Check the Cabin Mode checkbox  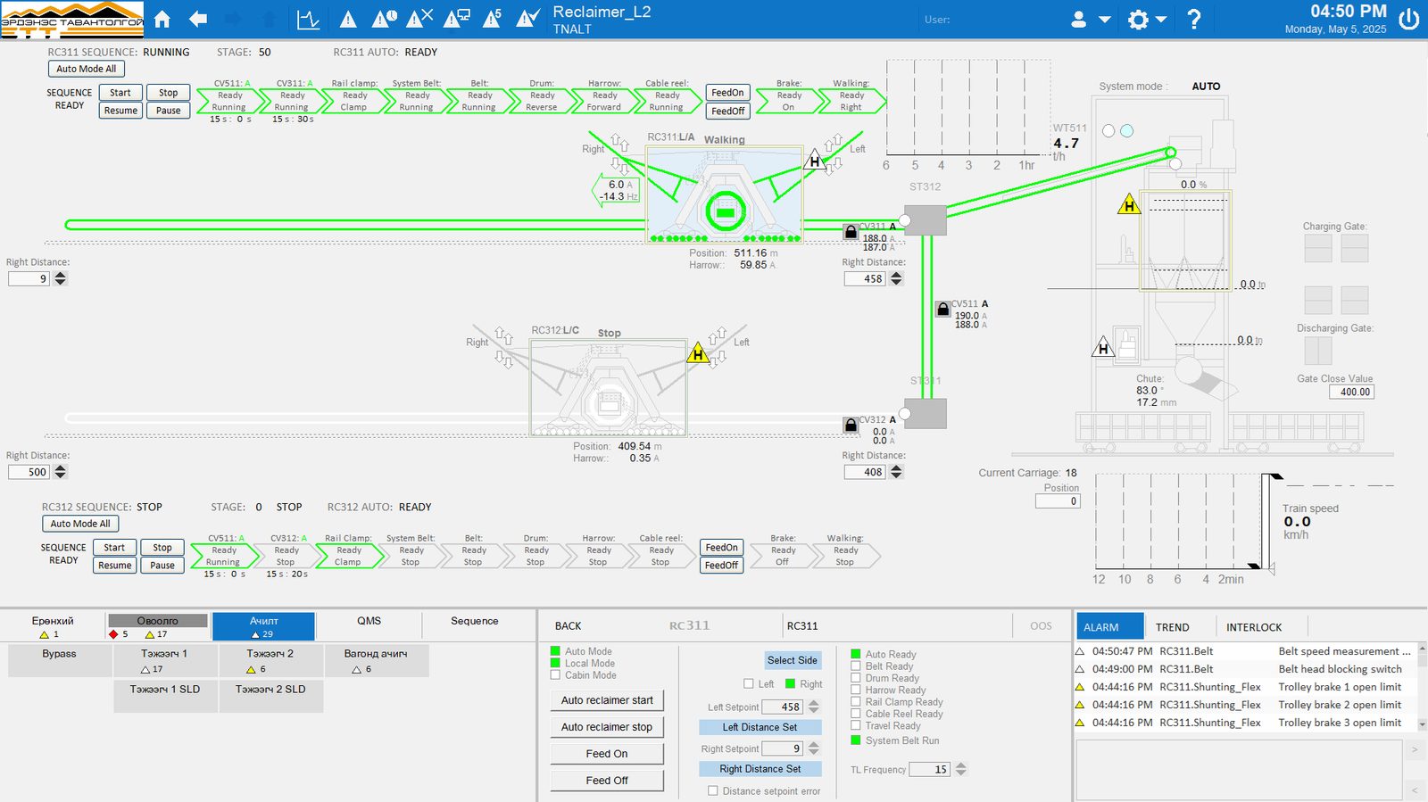point(555,675)
